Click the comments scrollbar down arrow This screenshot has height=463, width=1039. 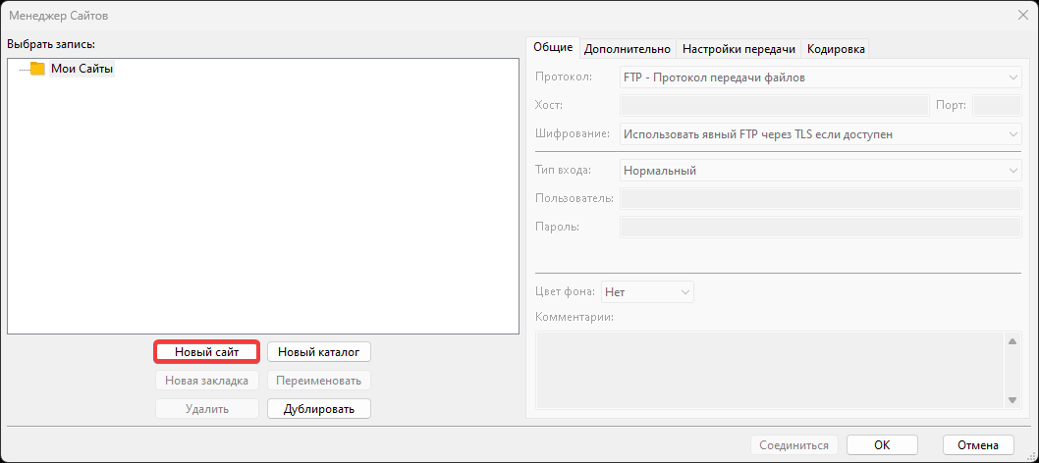coord(1012,399)
